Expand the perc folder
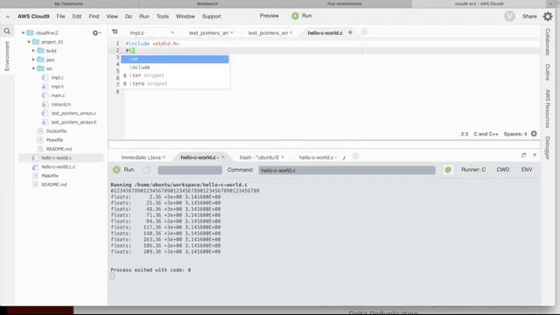 coord(33,59)
